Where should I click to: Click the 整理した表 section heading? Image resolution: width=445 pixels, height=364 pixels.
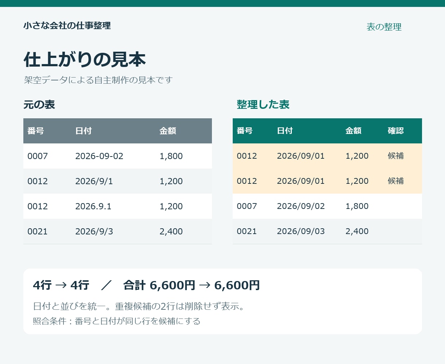coord(263,105)
